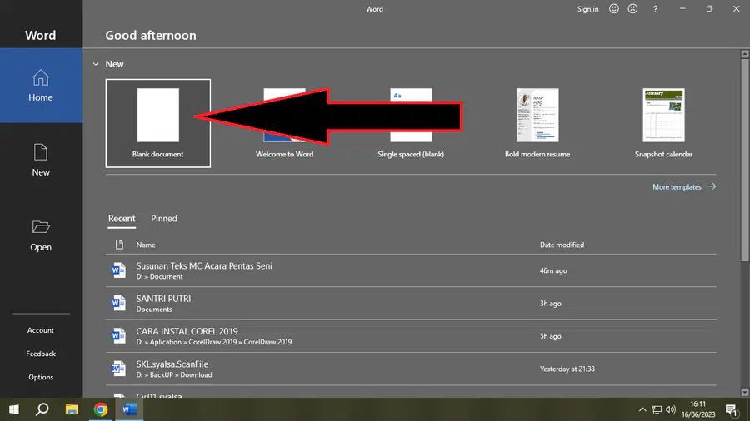Launch Google Chrome from the taskbar
The width and height of the screenshot is (750, 421).
[x=101, y=409]
